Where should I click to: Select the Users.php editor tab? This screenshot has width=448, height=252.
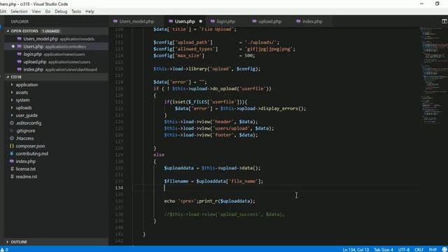coord(185,22)
